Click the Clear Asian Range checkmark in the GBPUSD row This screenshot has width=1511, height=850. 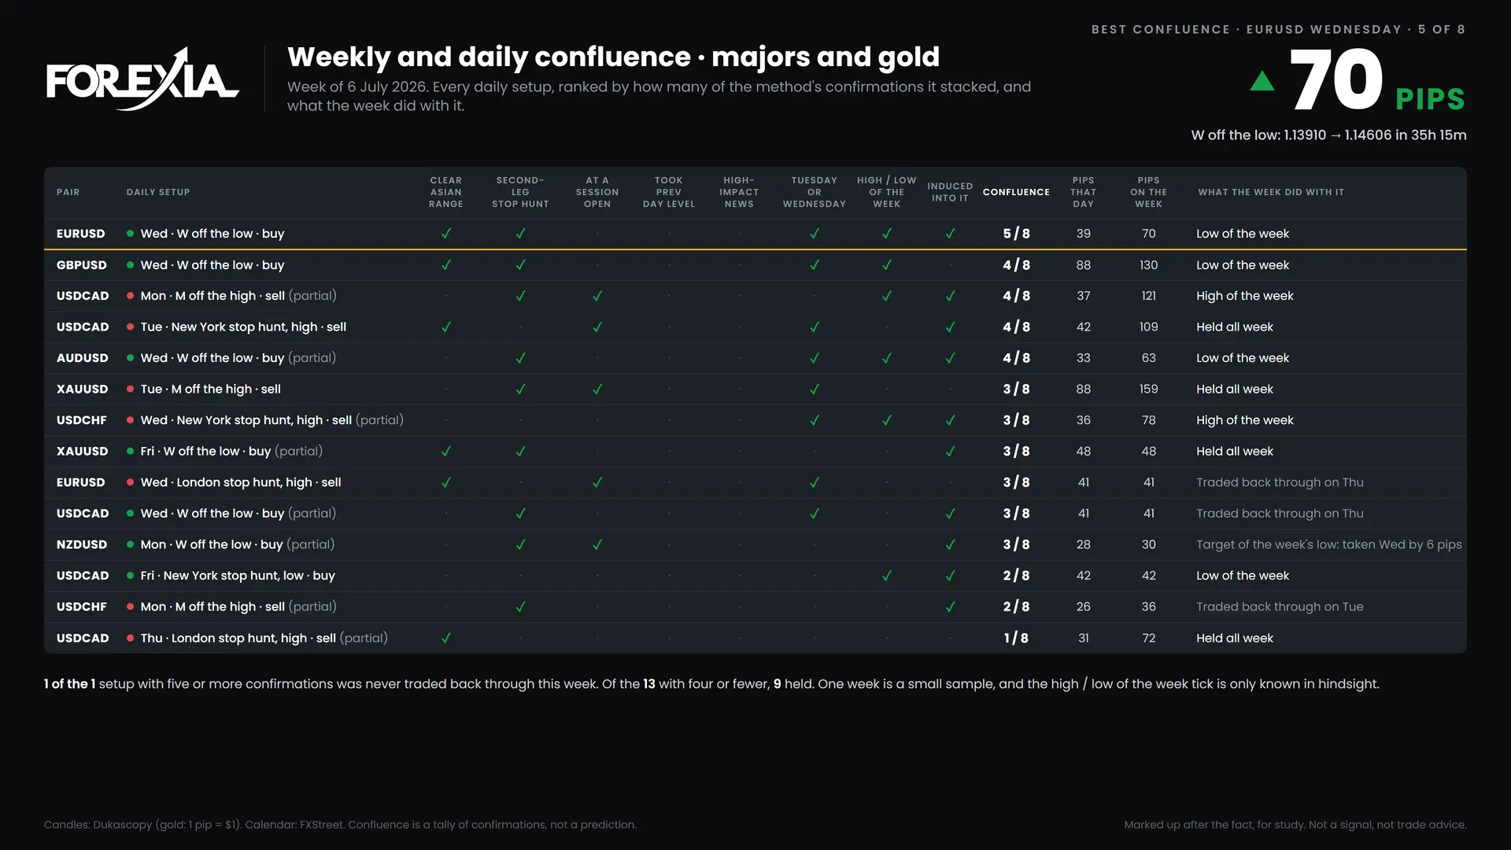tap(446, 265)
